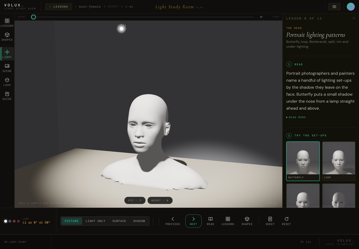
Task: Switch to Surface render mode
Action: point(119,221)
